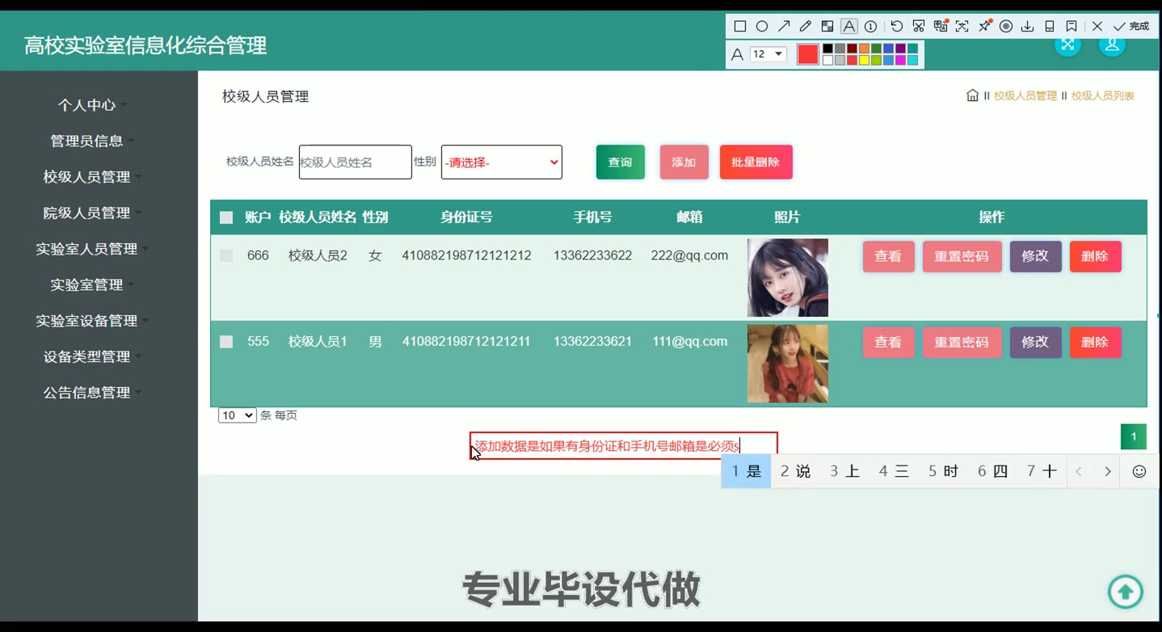Select the ellipse annotation tool
This screenshot has width=1162, height=632.
click(762, 27)
